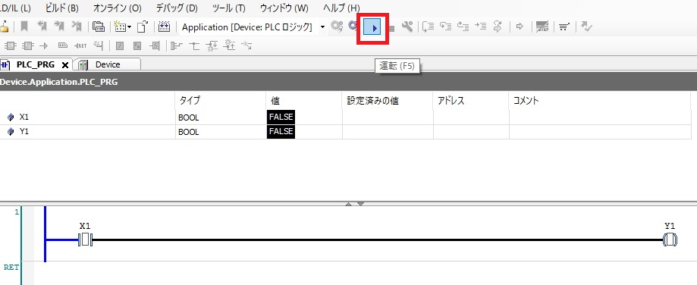Click the document with rotate arrow icon

pyautogui.click(x=142, y=27)
